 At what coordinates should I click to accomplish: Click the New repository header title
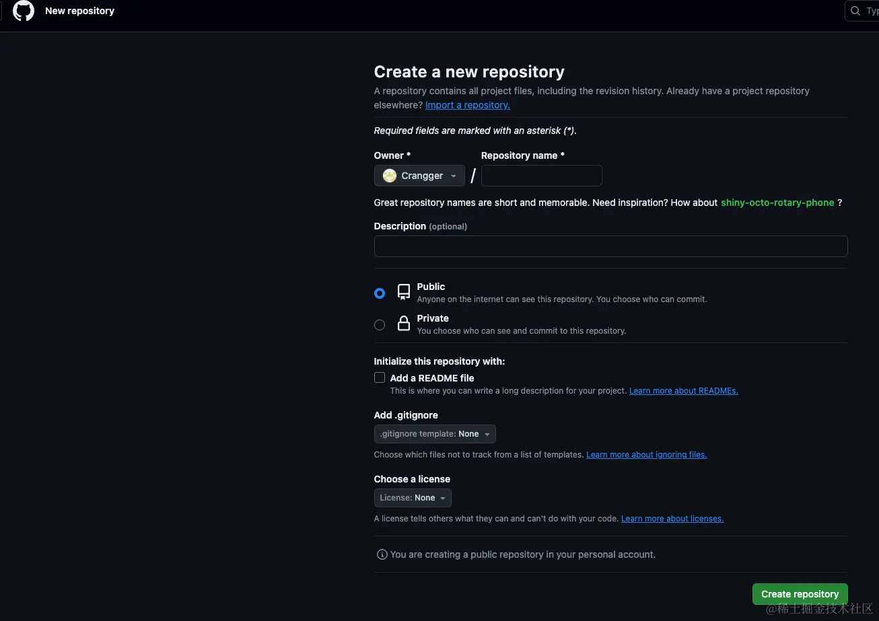[79, 11]
